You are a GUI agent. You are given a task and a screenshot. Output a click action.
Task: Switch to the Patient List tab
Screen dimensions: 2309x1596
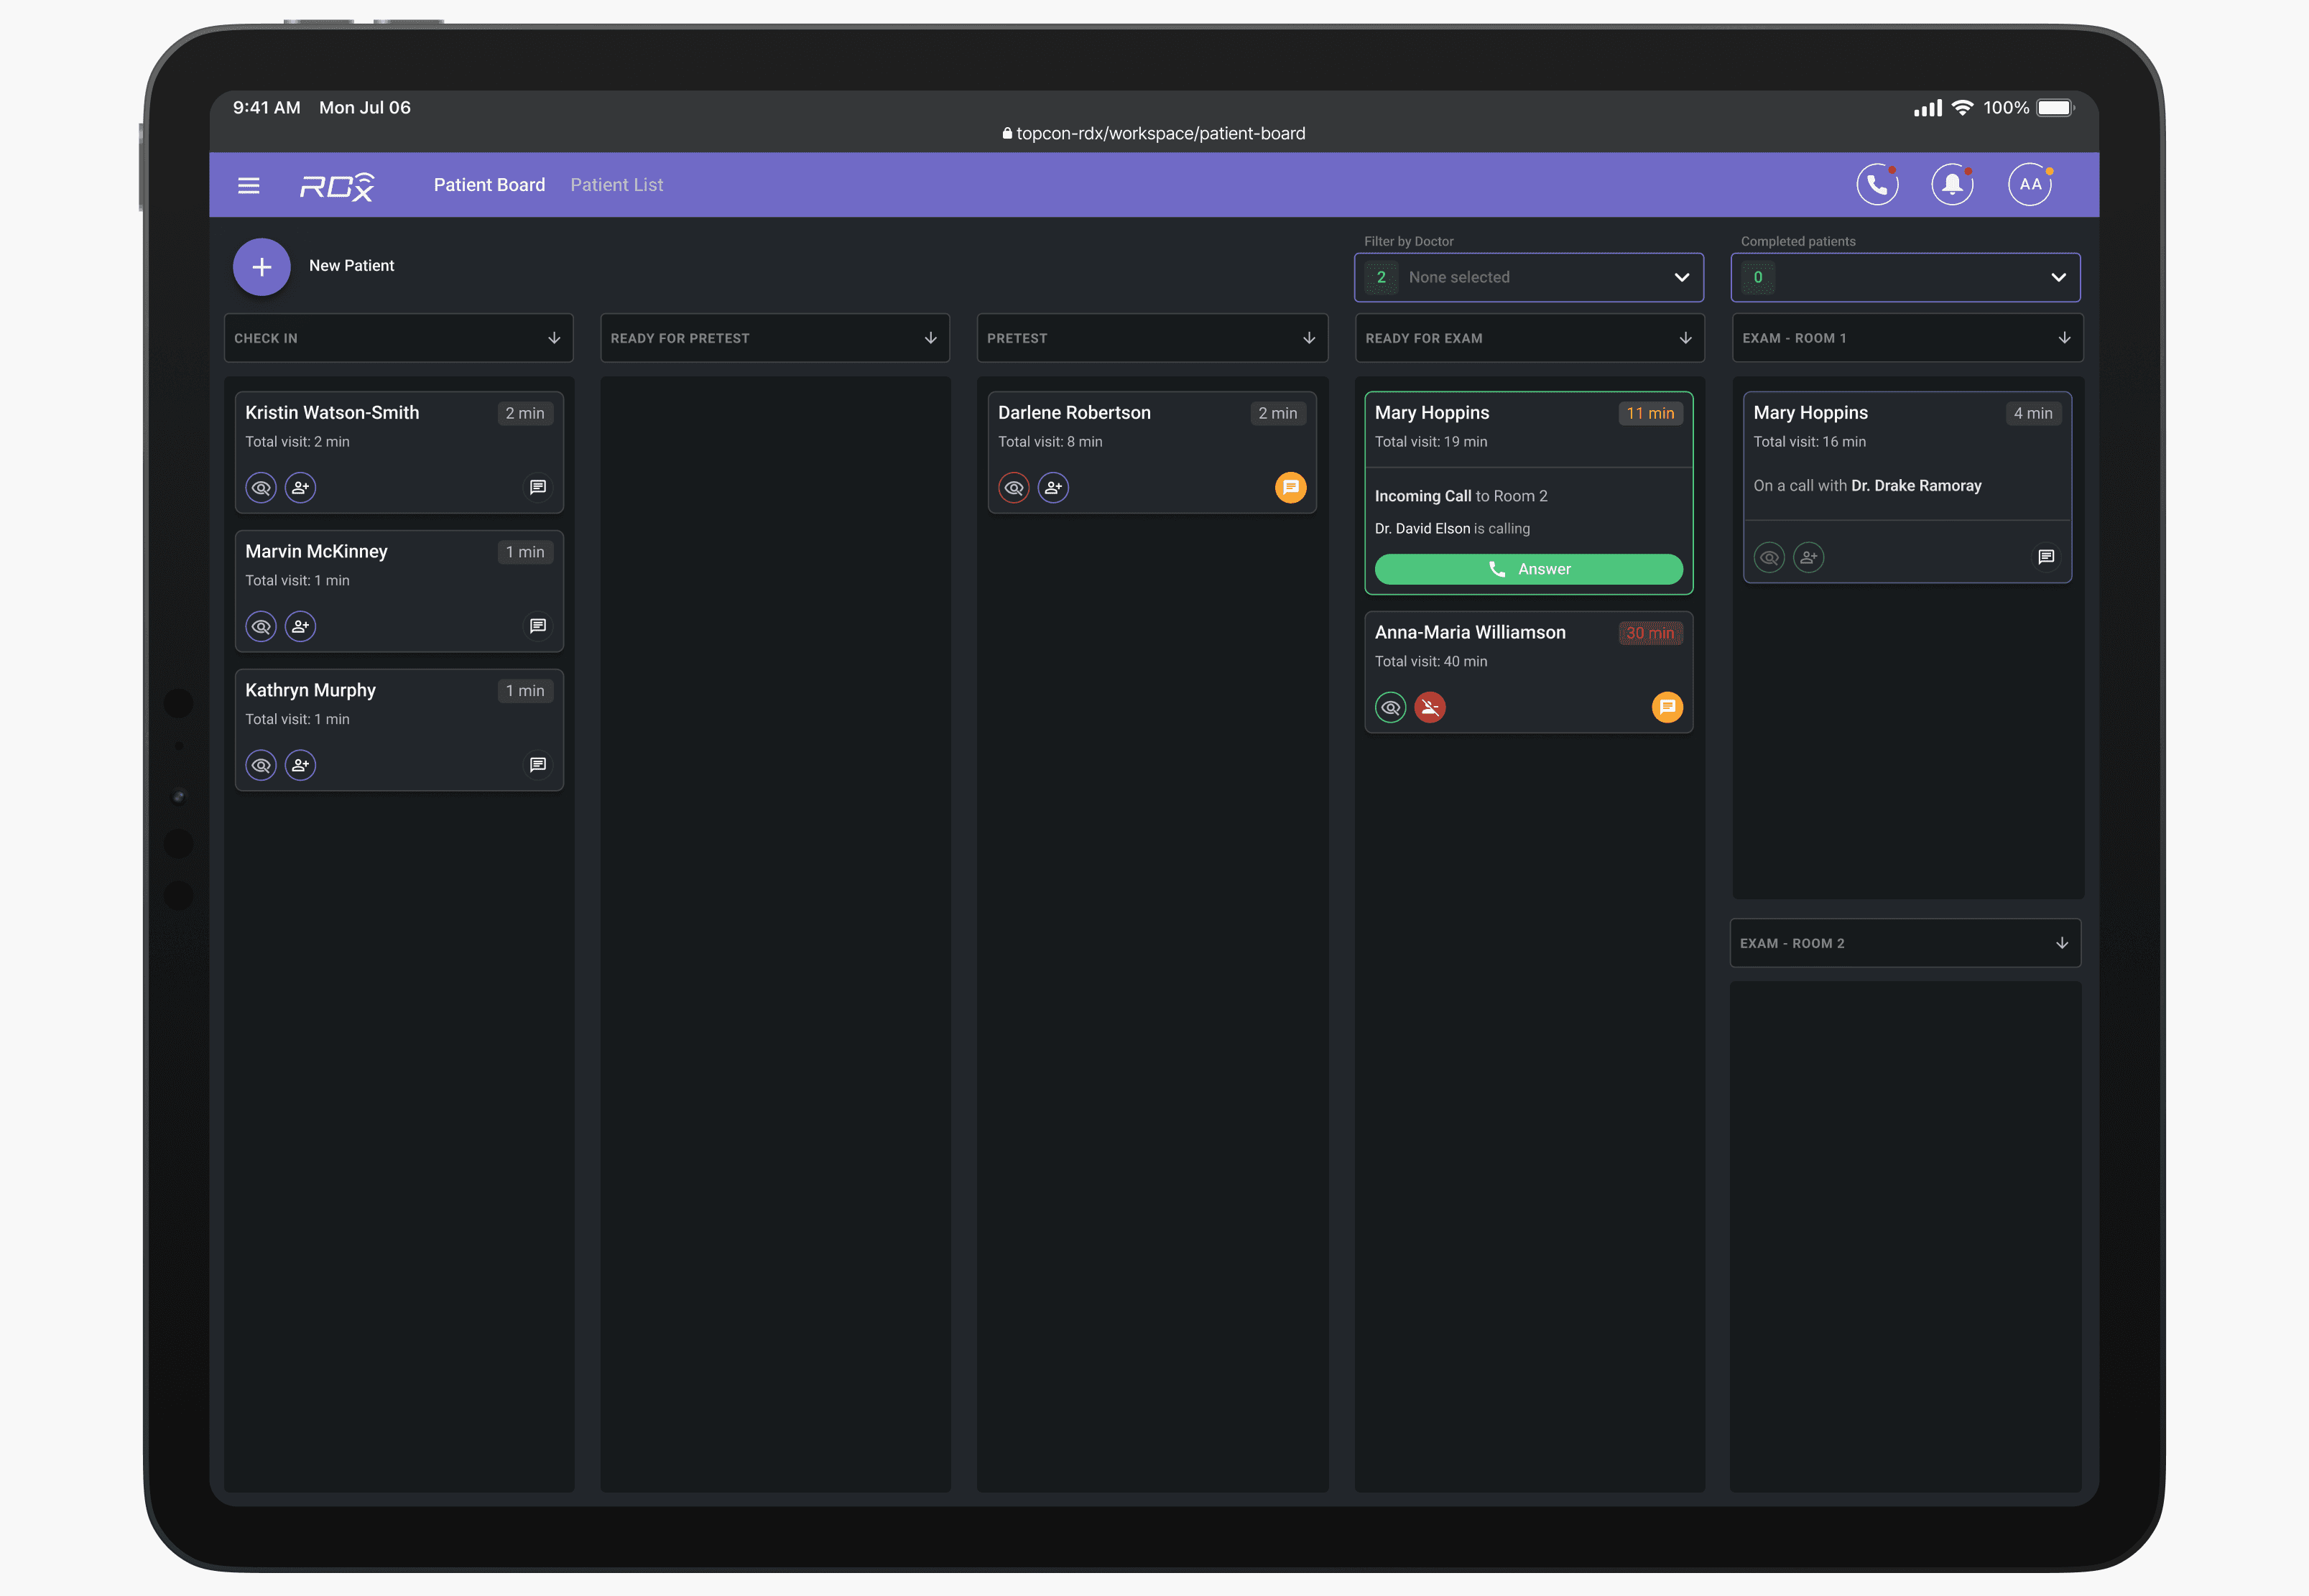[616, 185]
